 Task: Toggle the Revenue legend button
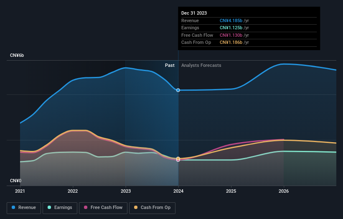tap(24, 208)
